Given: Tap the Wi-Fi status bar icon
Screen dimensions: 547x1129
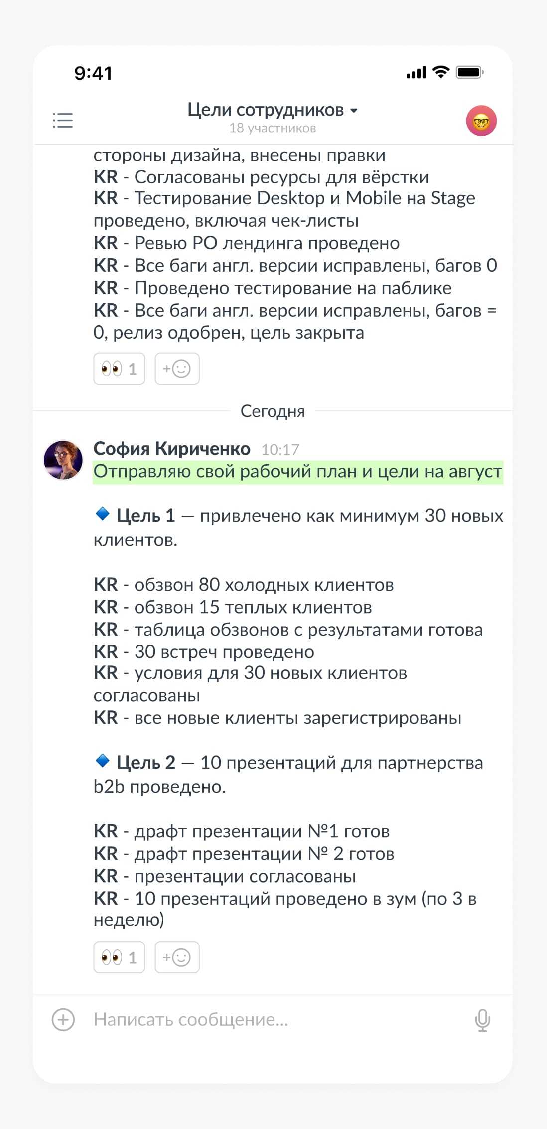Looking at the screenshot, I should 441,72.
